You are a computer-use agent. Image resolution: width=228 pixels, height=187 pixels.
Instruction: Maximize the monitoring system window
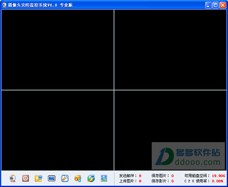pos(216,5)
